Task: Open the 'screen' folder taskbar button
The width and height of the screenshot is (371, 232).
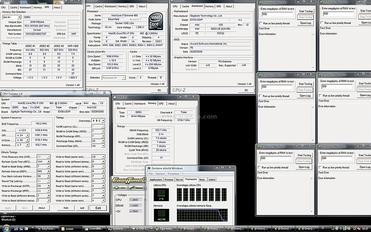Action: click(x=70, y=229)
